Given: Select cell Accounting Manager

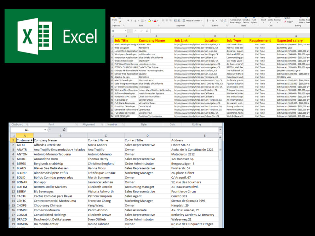Looking at the screenshot, I should pos(147,187).
